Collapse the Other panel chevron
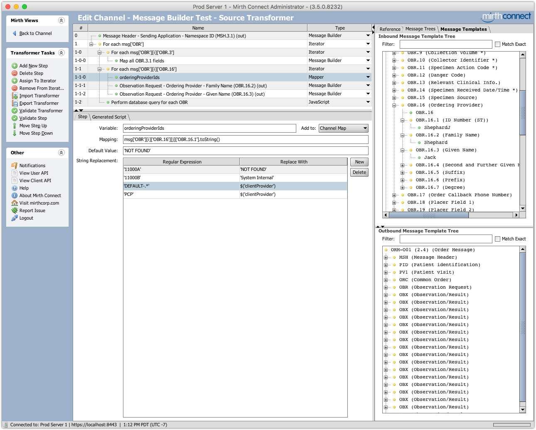 click(61, 153)
